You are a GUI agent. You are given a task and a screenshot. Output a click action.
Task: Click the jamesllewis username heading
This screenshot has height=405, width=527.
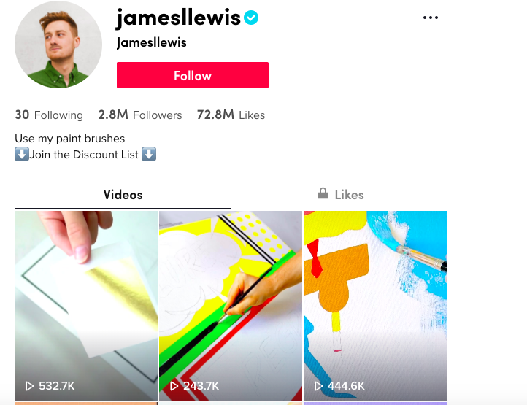tap(178, 18)
